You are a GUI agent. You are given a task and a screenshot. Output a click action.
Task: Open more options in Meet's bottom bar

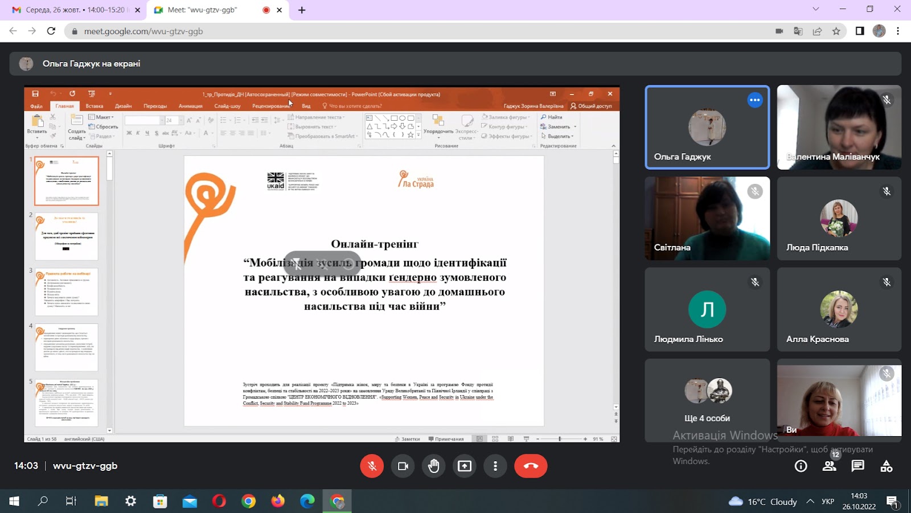pos(495,466)
